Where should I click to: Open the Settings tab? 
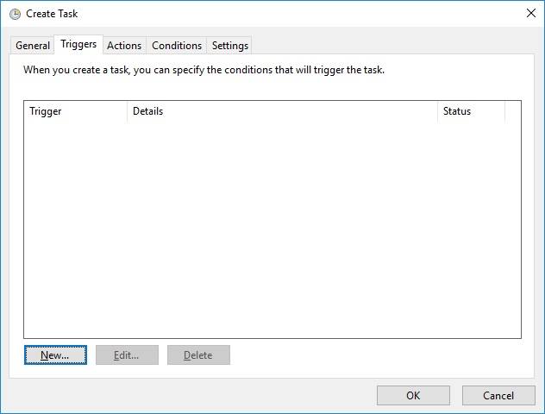[229, 46]
